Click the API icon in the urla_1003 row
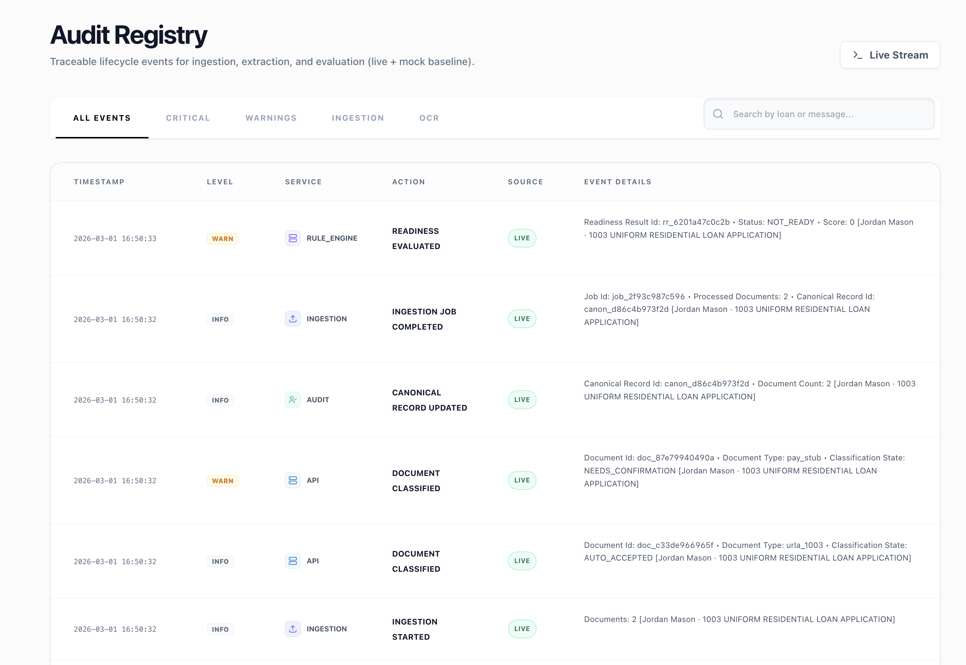This screenshot has width=966, height=665. coord(292,561)
